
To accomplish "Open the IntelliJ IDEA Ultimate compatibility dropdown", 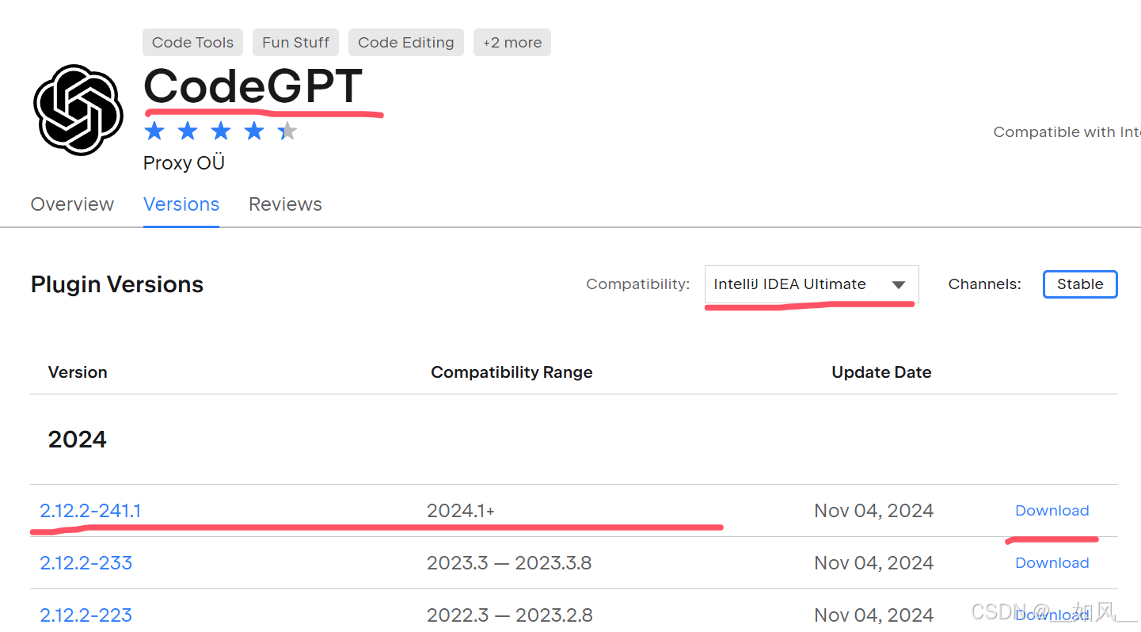I will point(812,284).
